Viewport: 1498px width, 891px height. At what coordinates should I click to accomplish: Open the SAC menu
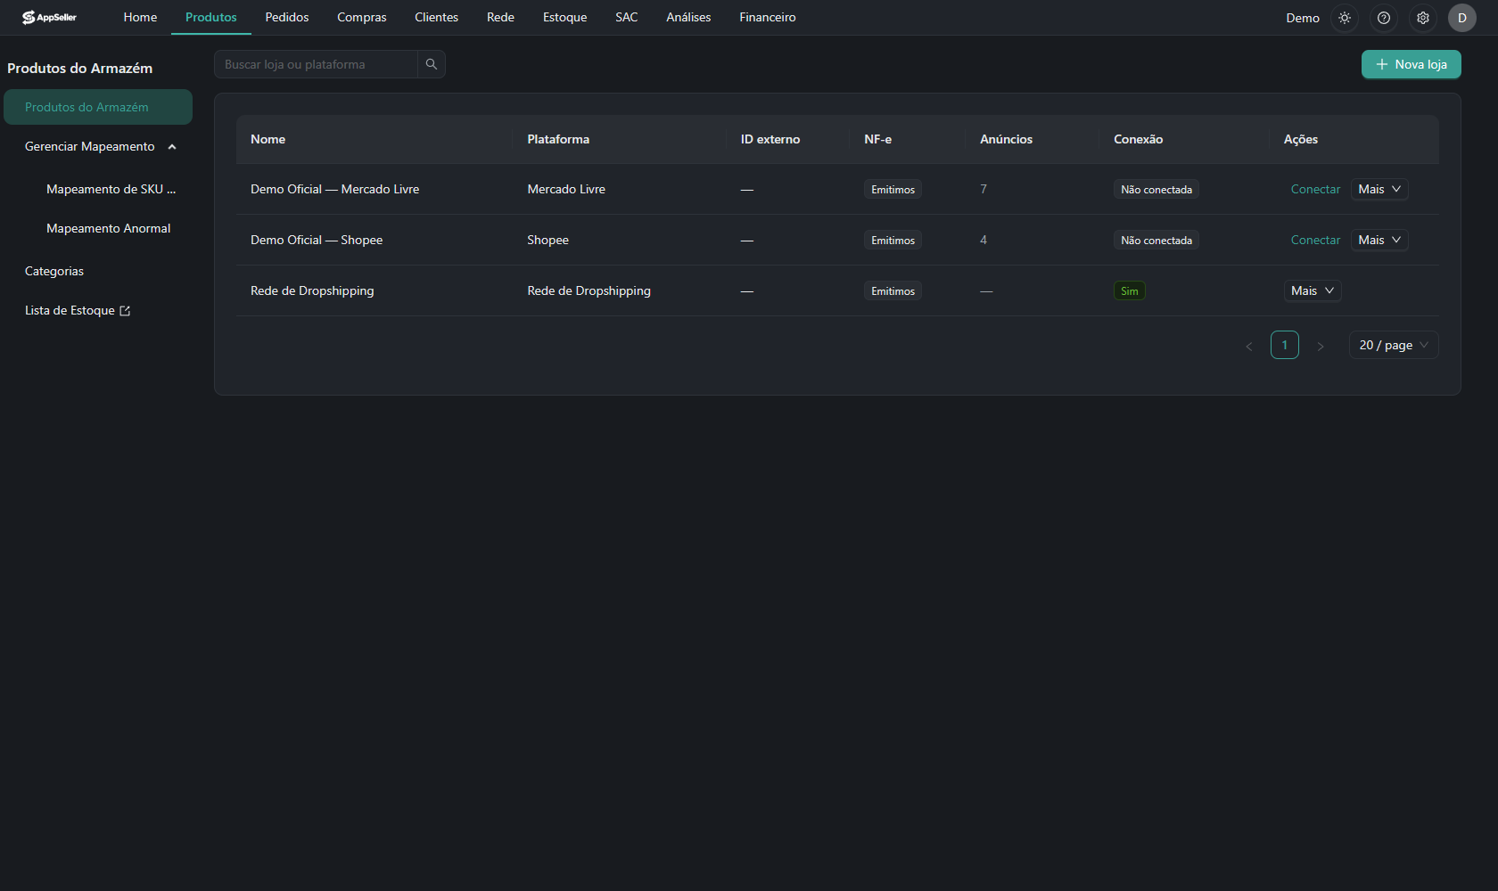pos(627,17)
